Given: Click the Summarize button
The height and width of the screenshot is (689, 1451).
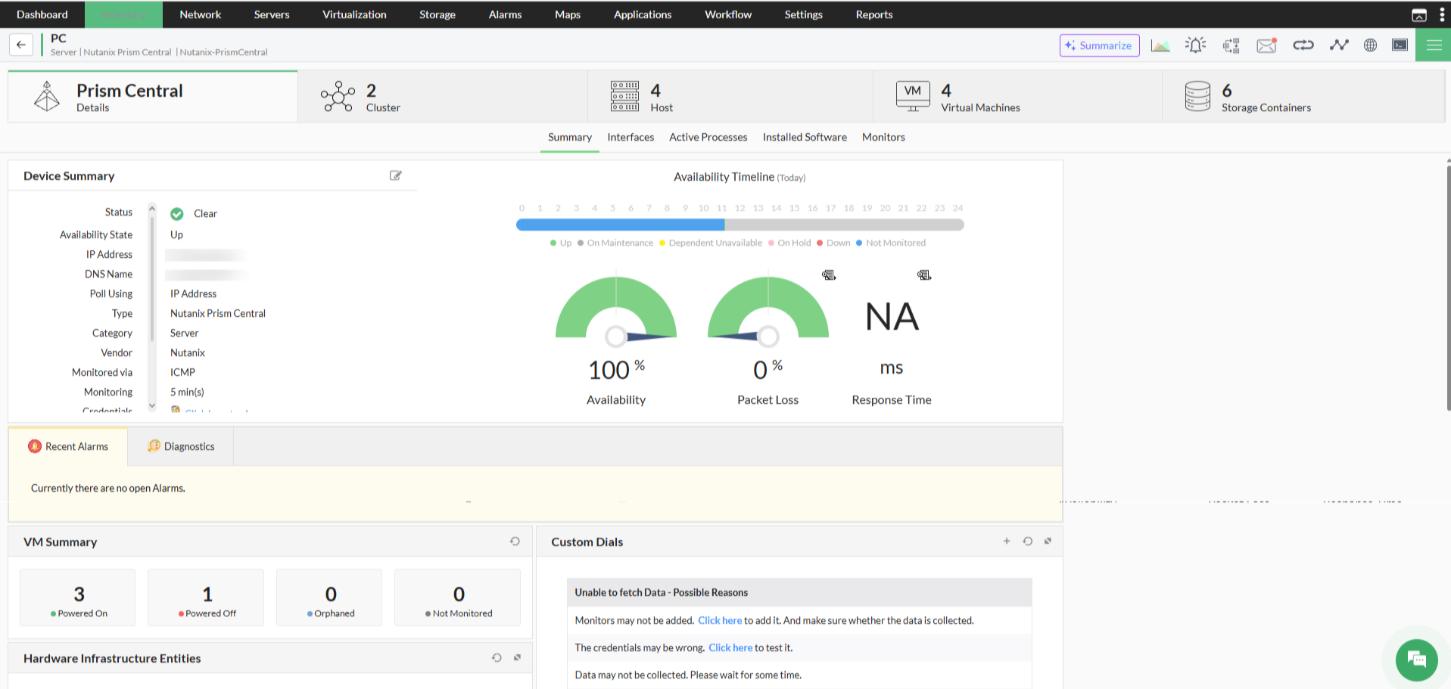Looking at the screenshot, I should [x=1099, y=45].
